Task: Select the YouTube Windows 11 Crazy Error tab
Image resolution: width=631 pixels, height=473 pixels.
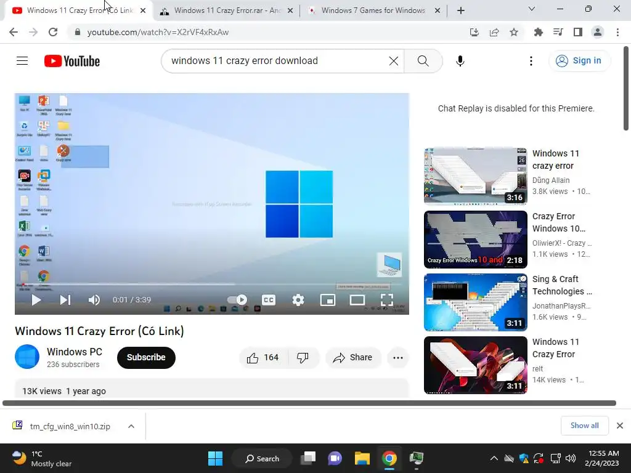Action: (79, 10)
